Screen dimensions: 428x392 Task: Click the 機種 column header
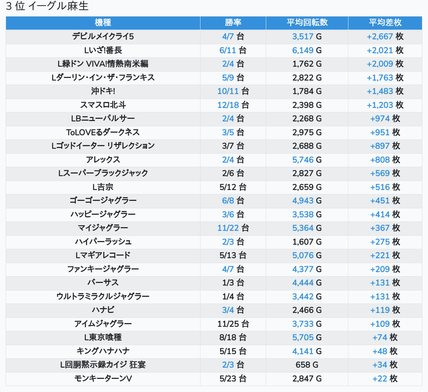coord(103,22)
